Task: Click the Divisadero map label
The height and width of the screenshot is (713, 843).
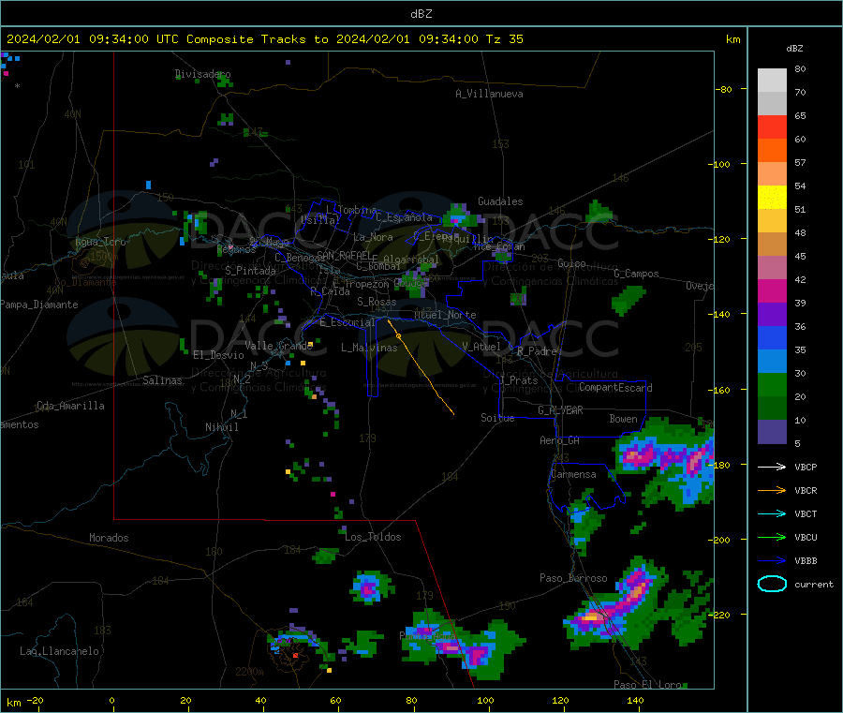Action: (x=202, y=74)
